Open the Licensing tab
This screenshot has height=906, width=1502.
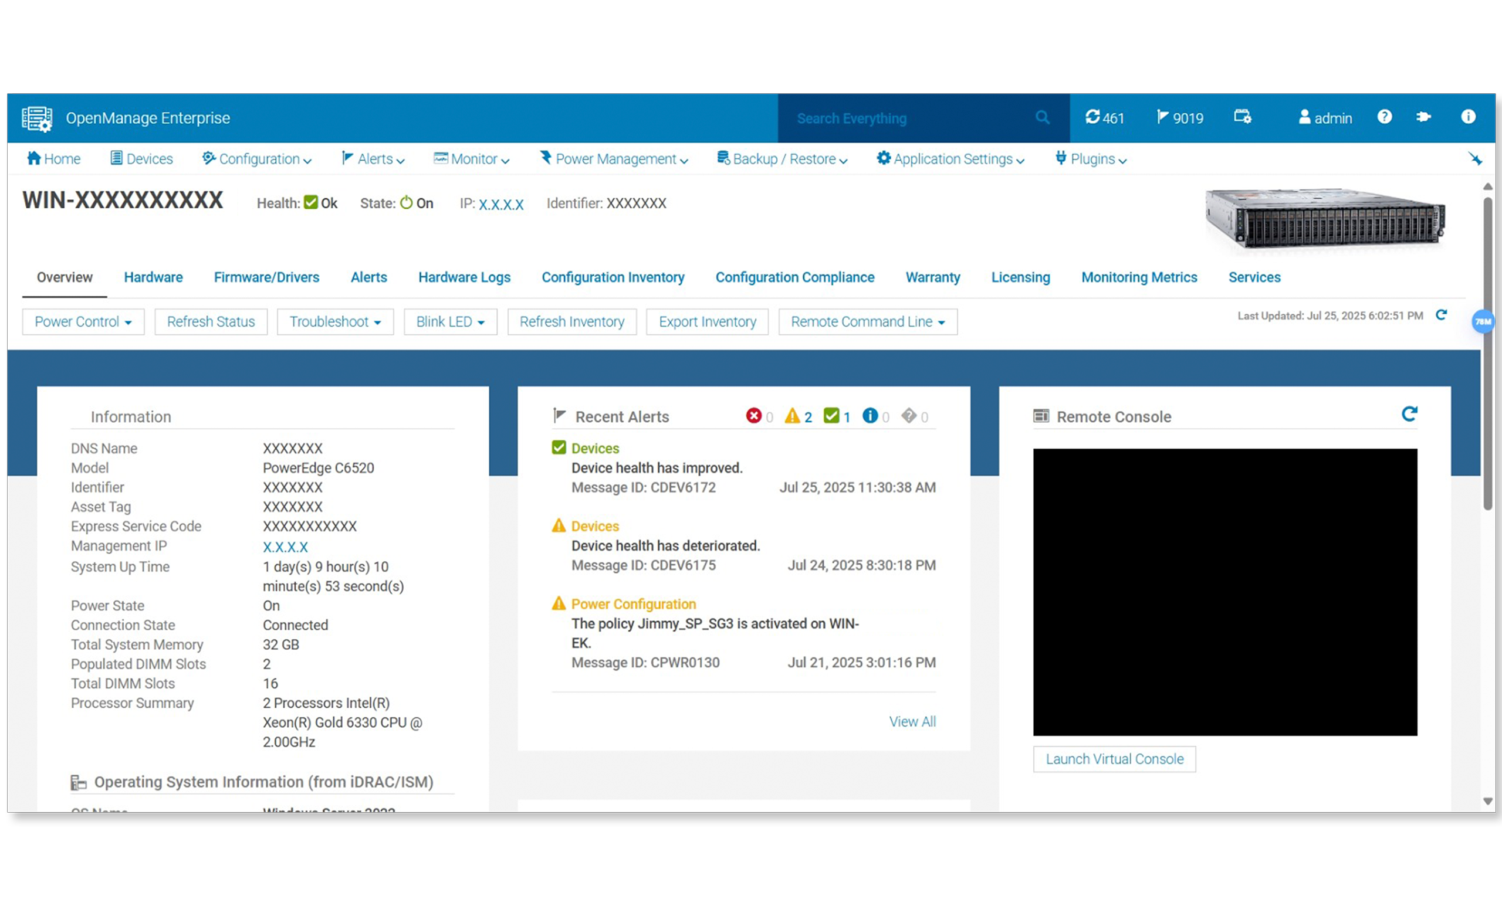(x=1020, y=277)
